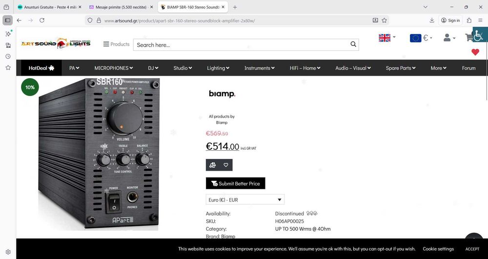Open the browser hamburger application menu
This screenshot has height=259, width=488.
click(481, 20)
